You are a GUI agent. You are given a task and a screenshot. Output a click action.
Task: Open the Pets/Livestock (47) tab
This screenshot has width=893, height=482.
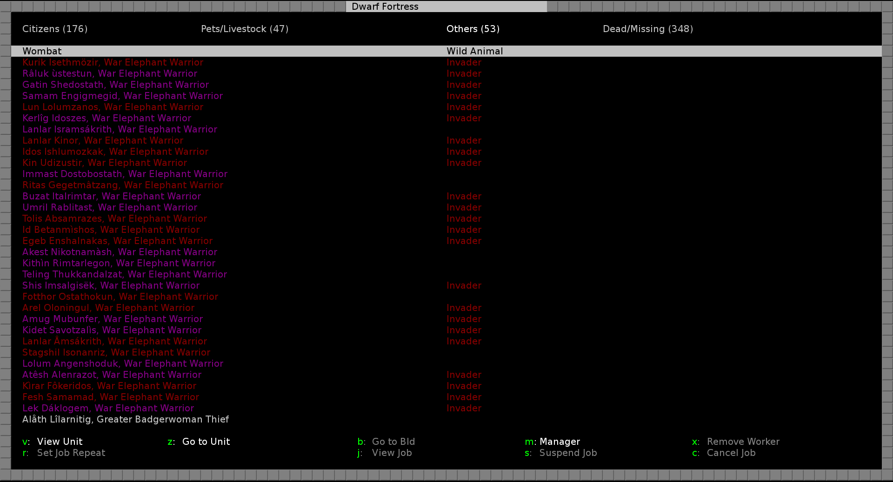pyautogui.click(x=245, y=29)
